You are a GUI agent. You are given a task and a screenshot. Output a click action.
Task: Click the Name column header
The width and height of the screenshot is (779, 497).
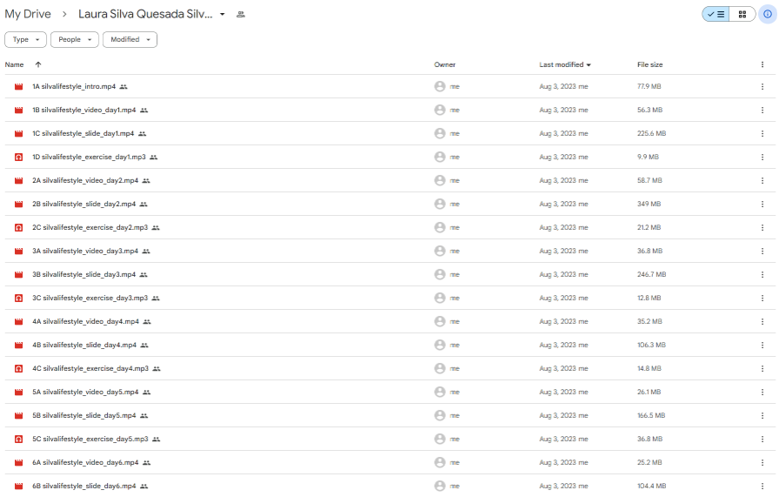15,64
